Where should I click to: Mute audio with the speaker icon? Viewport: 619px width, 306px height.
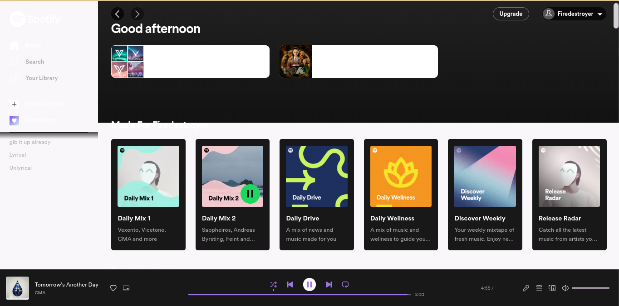pyautogui.click(x=565, y=288)
